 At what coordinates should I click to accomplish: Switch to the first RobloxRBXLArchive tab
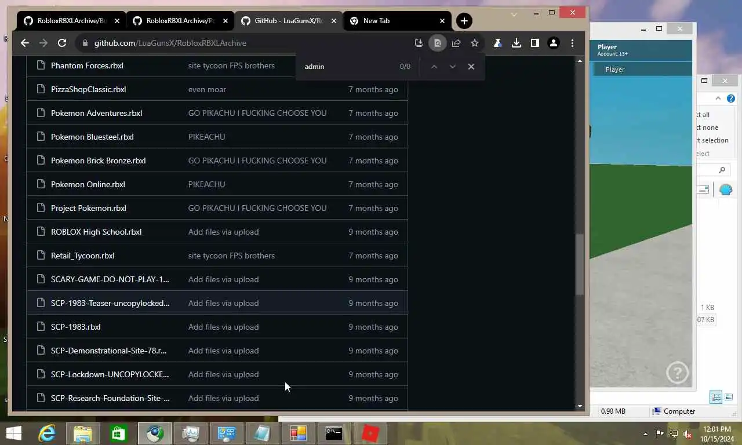[71, 21]
